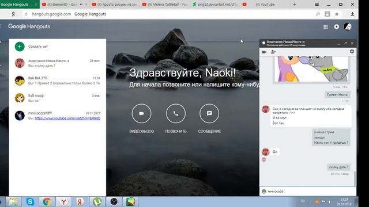Click the Создать чат label

point(38,47)
